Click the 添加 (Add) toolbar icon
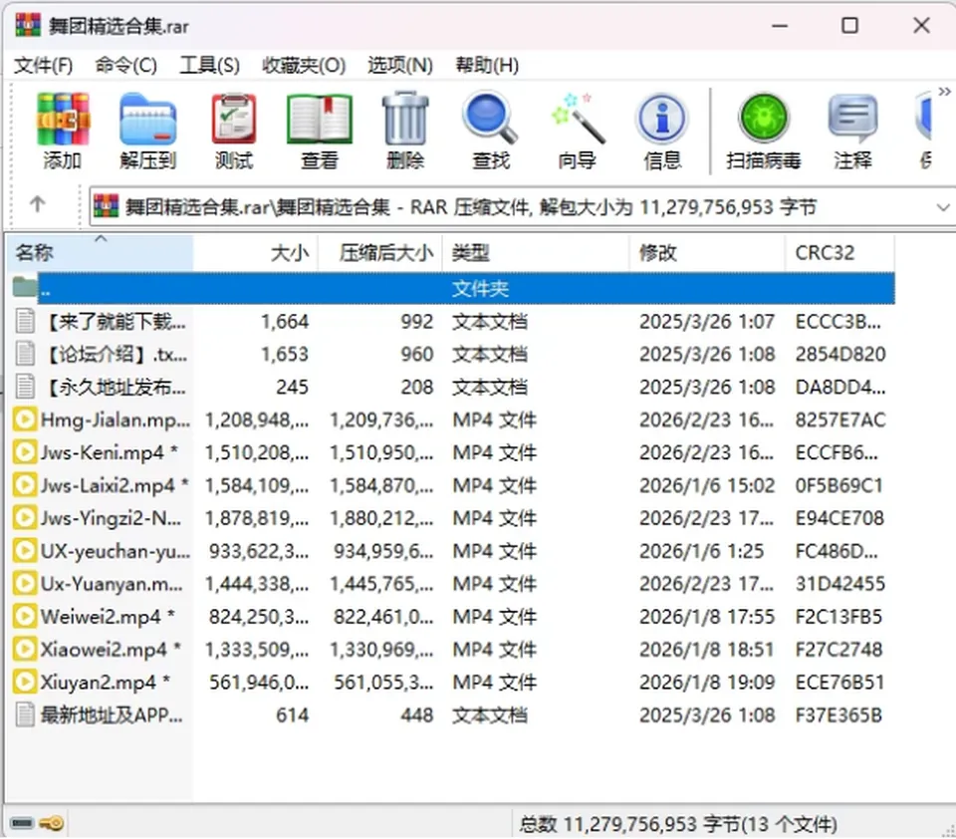956x839 pixels. click(62, 119)
